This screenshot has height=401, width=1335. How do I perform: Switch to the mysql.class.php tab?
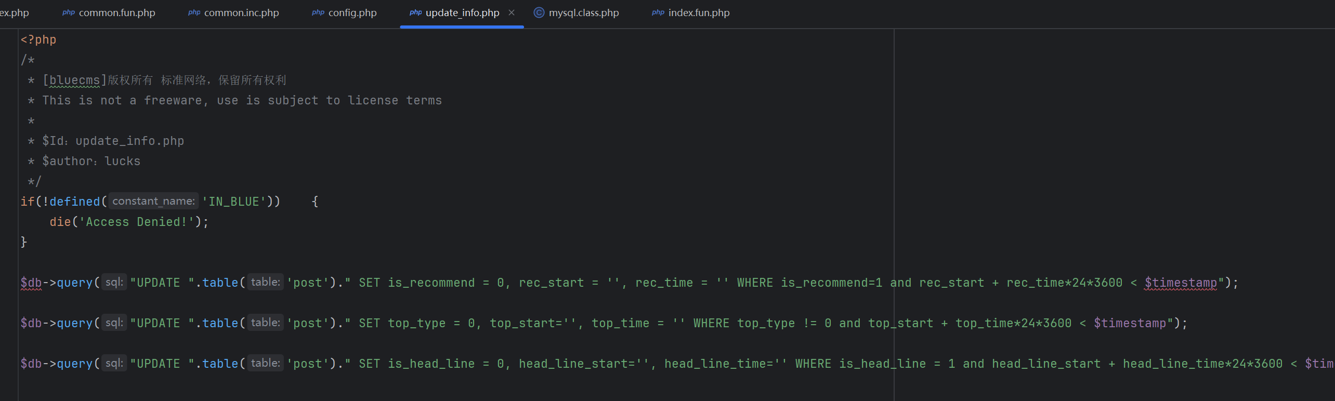[x=577, y=12]
